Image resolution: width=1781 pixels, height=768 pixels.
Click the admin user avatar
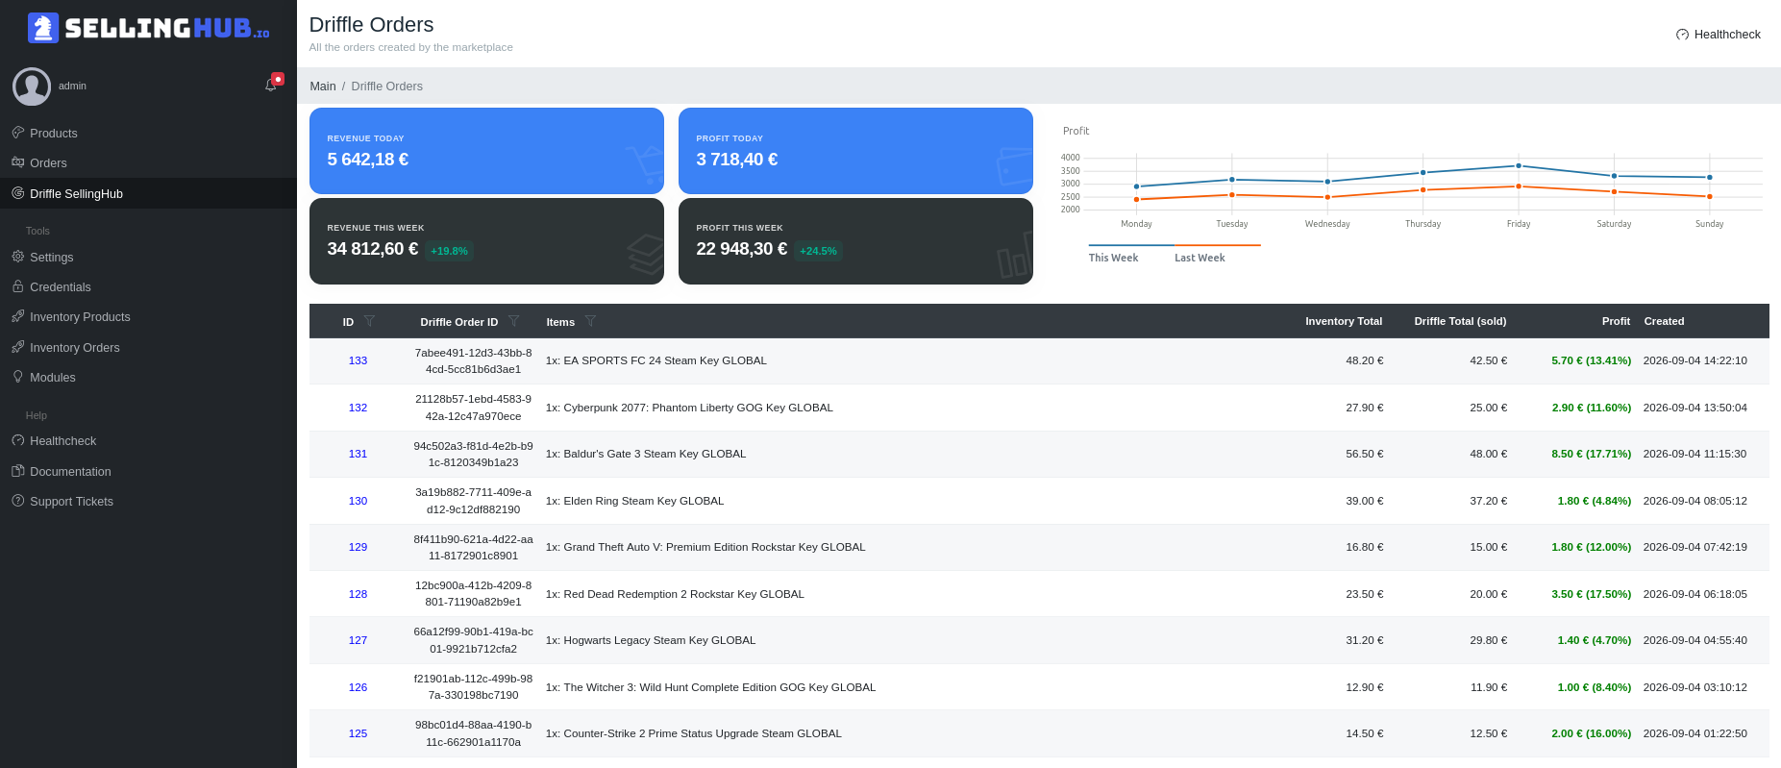pyautogui.click(x=32, y=87)
